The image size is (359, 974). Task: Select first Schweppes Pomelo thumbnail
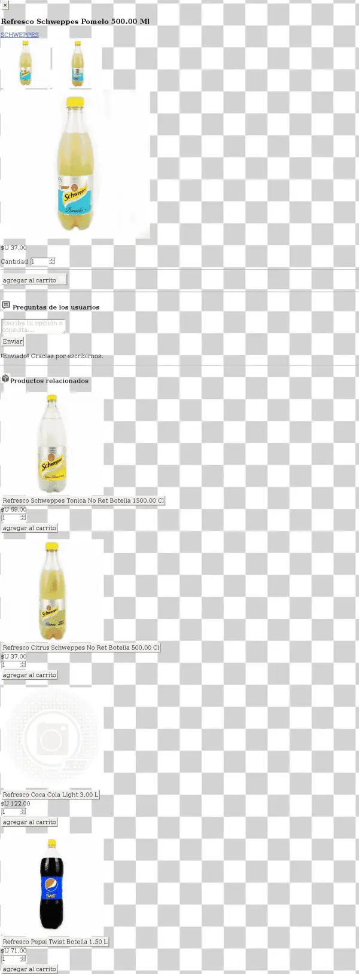click(x=26, y=64)
